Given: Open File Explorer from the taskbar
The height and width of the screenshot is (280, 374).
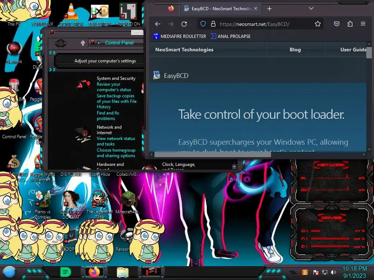Looking at the screenshot, I should pyautogui.click(x=123, y=273).
